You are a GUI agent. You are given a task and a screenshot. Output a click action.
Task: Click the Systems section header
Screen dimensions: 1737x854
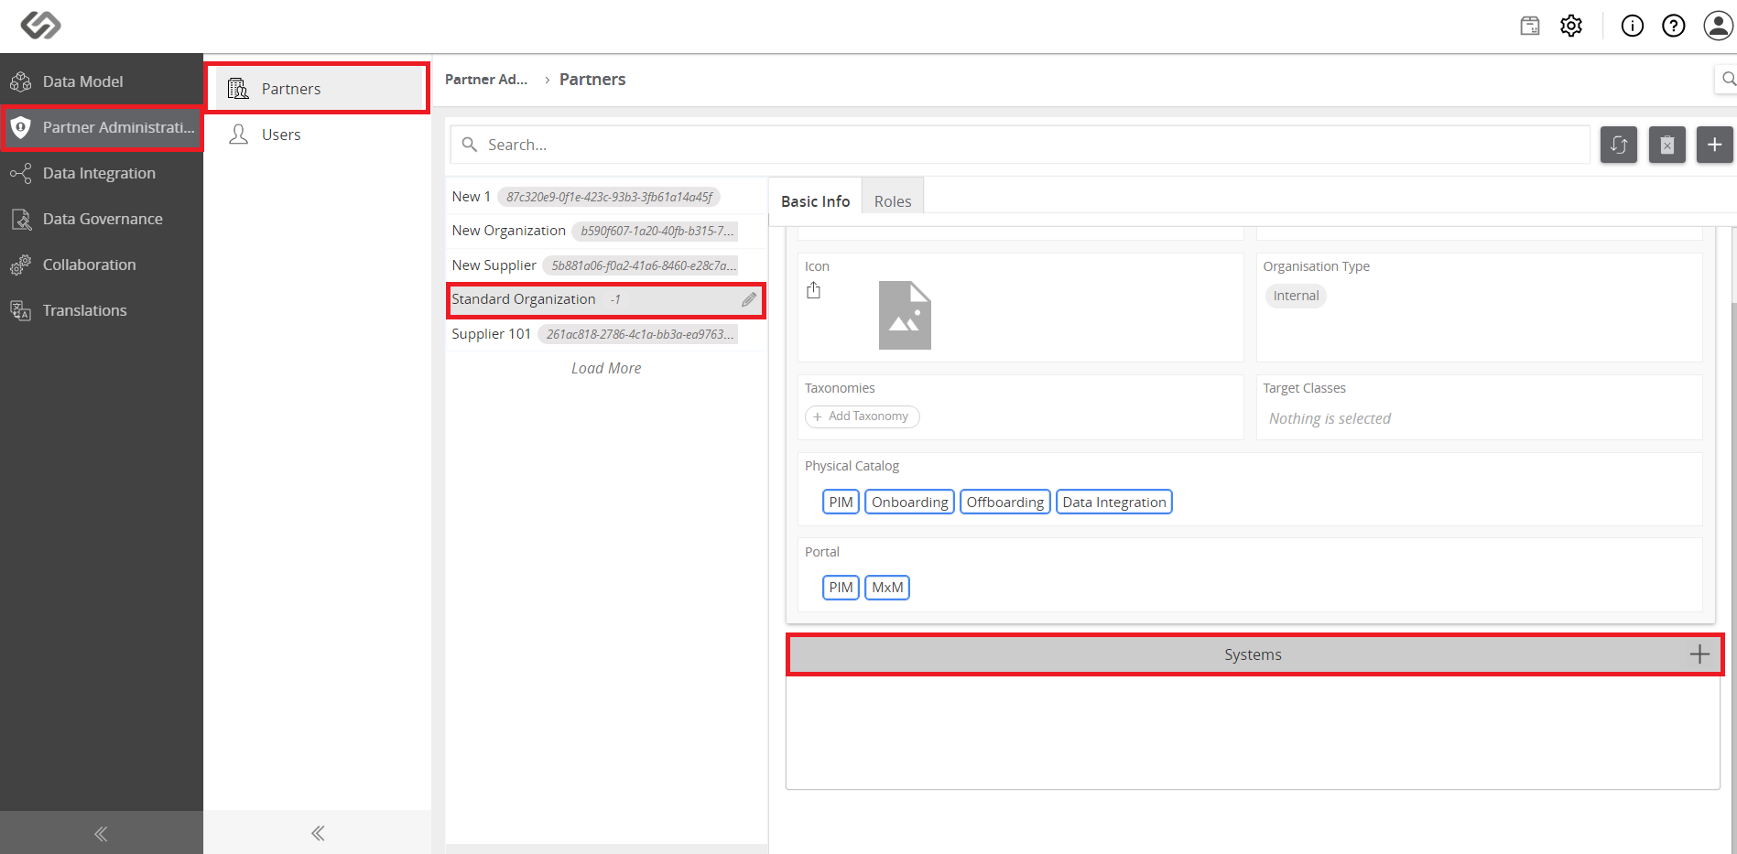pyautogui.click(x=1254, y=654)
